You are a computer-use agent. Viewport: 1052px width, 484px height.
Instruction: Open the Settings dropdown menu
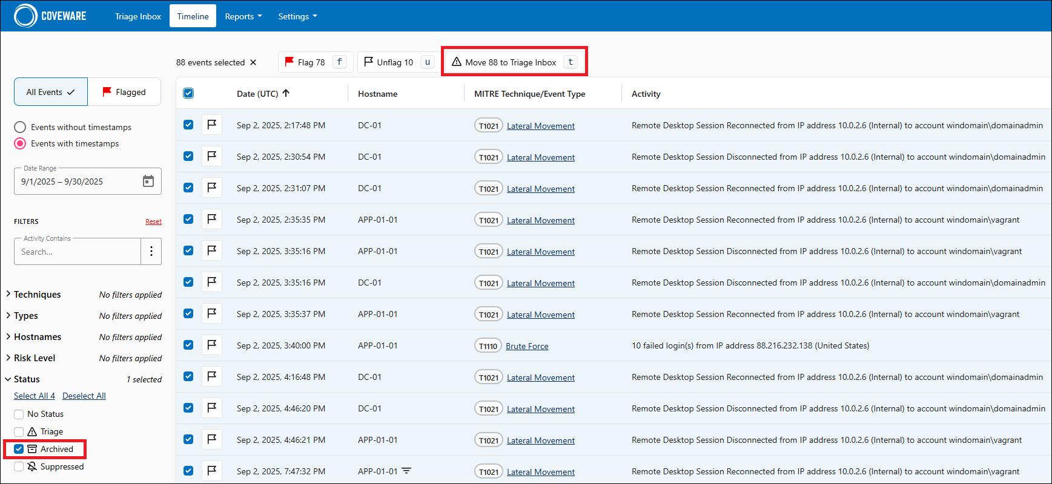click(x=297, y=16)
